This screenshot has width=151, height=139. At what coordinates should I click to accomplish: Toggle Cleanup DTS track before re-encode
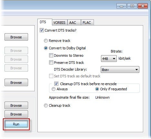click(56, 84)
